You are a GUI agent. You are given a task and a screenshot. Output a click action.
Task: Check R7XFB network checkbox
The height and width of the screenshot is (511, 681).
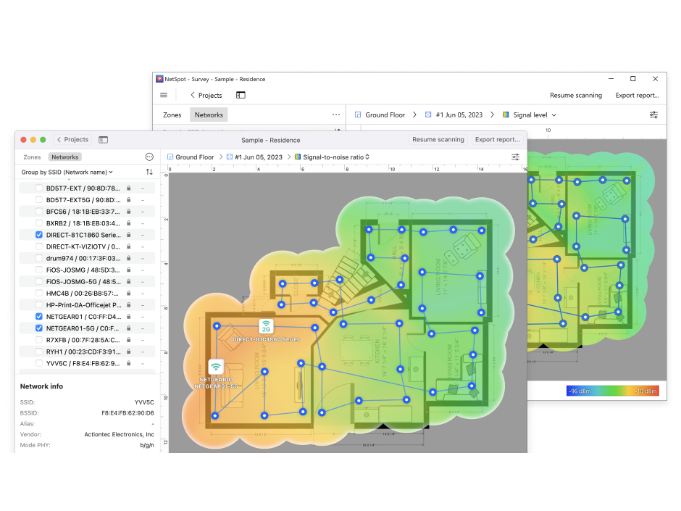[39, 340]
